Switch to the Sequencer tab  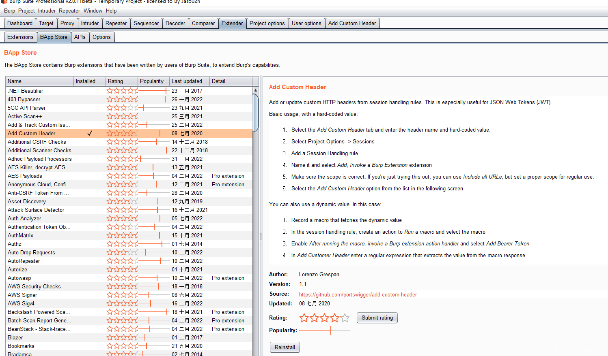[x=146, y=23]
